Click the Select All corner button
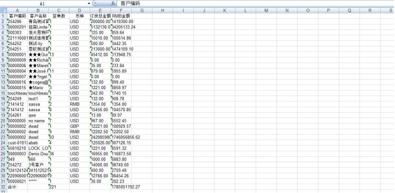 point(3,10)
